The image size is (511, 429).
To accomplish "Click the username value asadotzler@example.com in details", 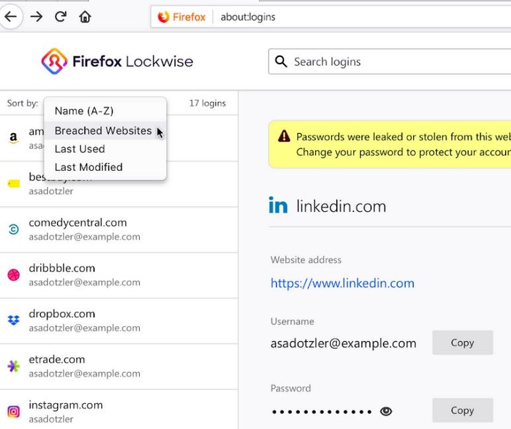I will [x=343, y=343].
